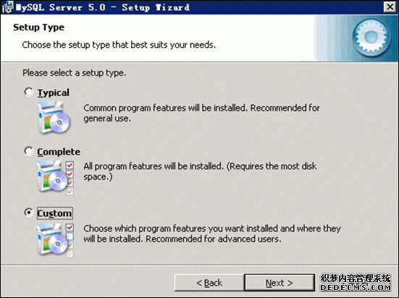Image resolution: width=399 pixels, height=298 pixels.
Task: Select the Custom radio button
Action: click(29, 213)
